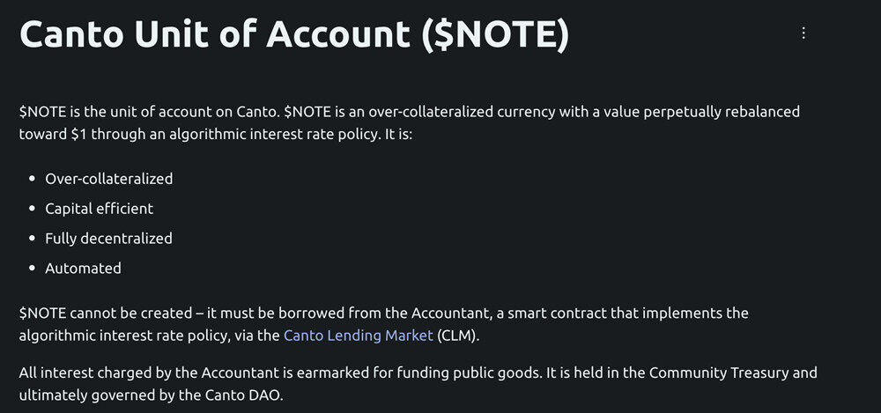Open the three-dot page options menu
The height and width of the screenshot is (413, 881).
tap(803, 33)
